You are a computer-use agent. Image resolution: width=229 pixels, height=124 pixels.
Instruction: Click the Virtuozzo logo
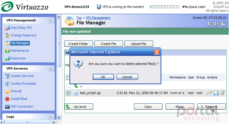(x=24, y=6)
